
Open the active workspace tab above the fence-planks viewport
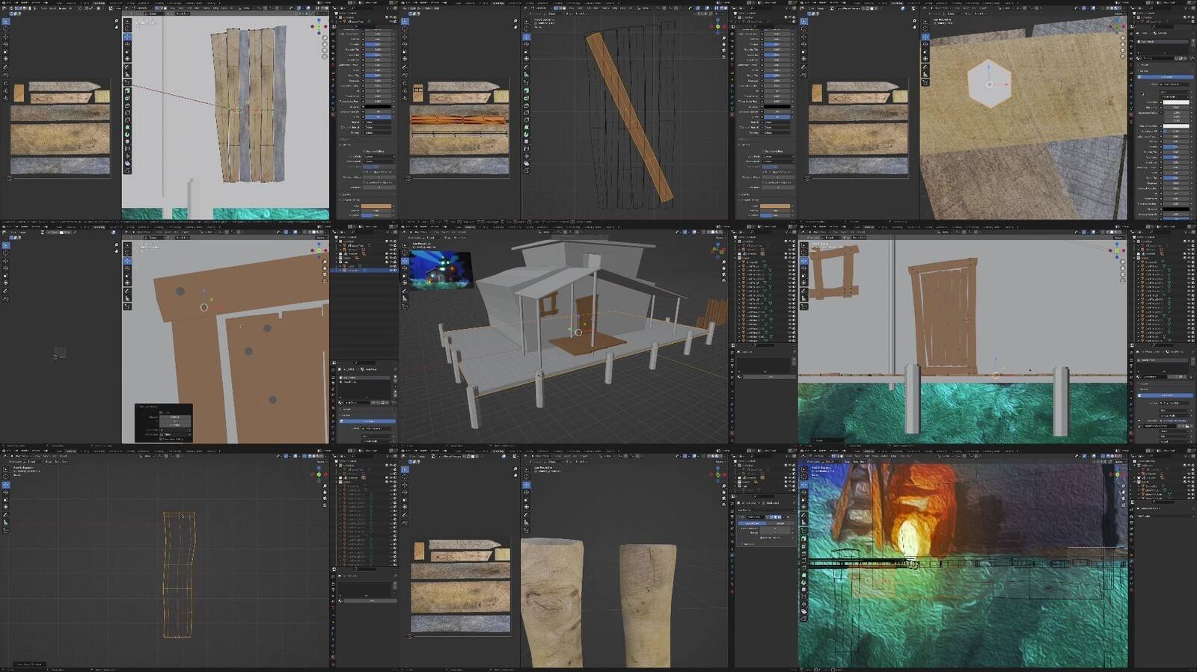coord(100,2)
